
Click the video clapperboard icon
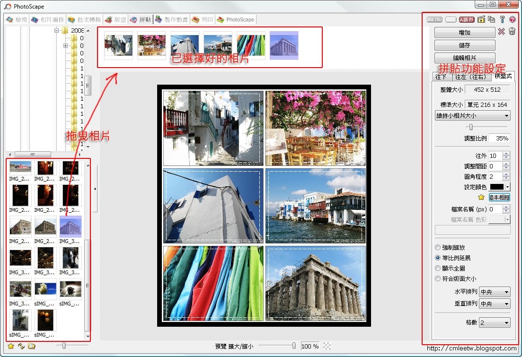click(x=481, y=20)
